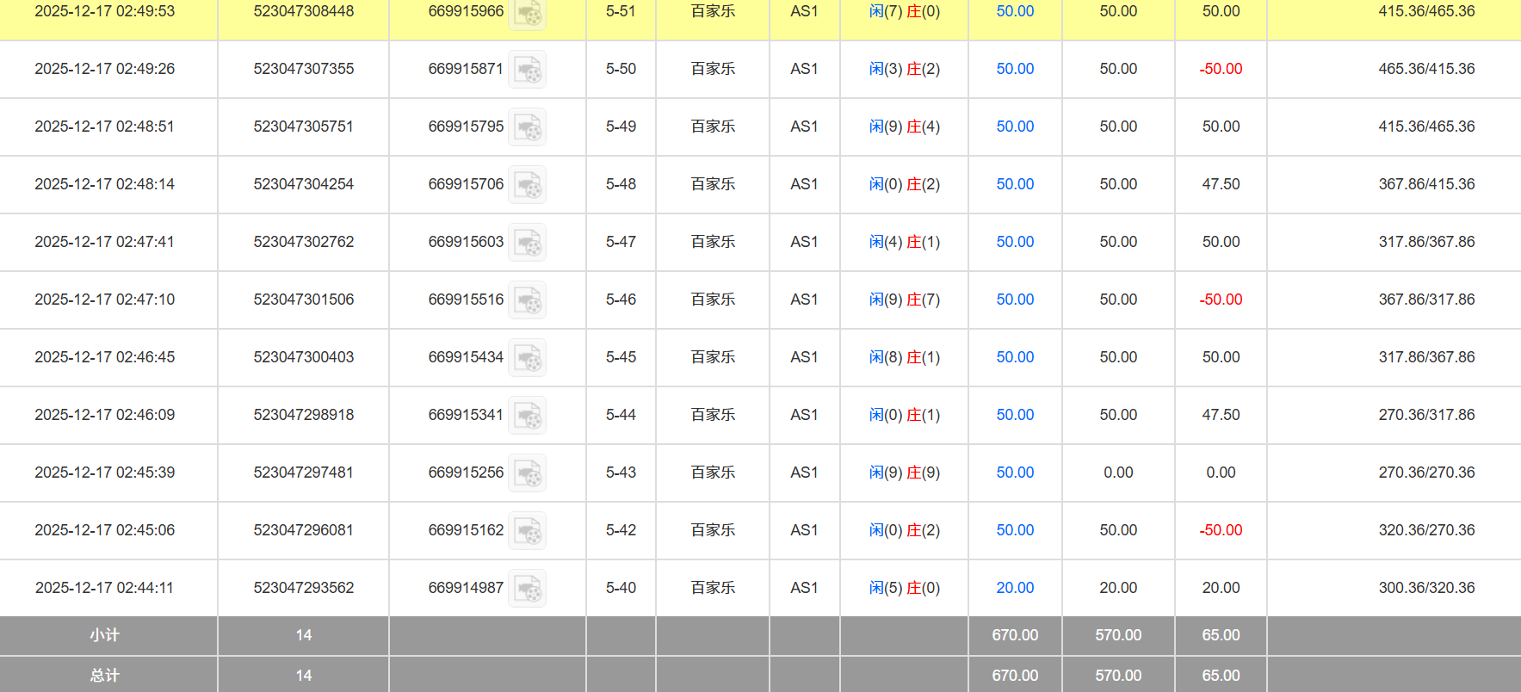
Task: Open replay icon beside game 669914987
Action: (x=527, y=589)
